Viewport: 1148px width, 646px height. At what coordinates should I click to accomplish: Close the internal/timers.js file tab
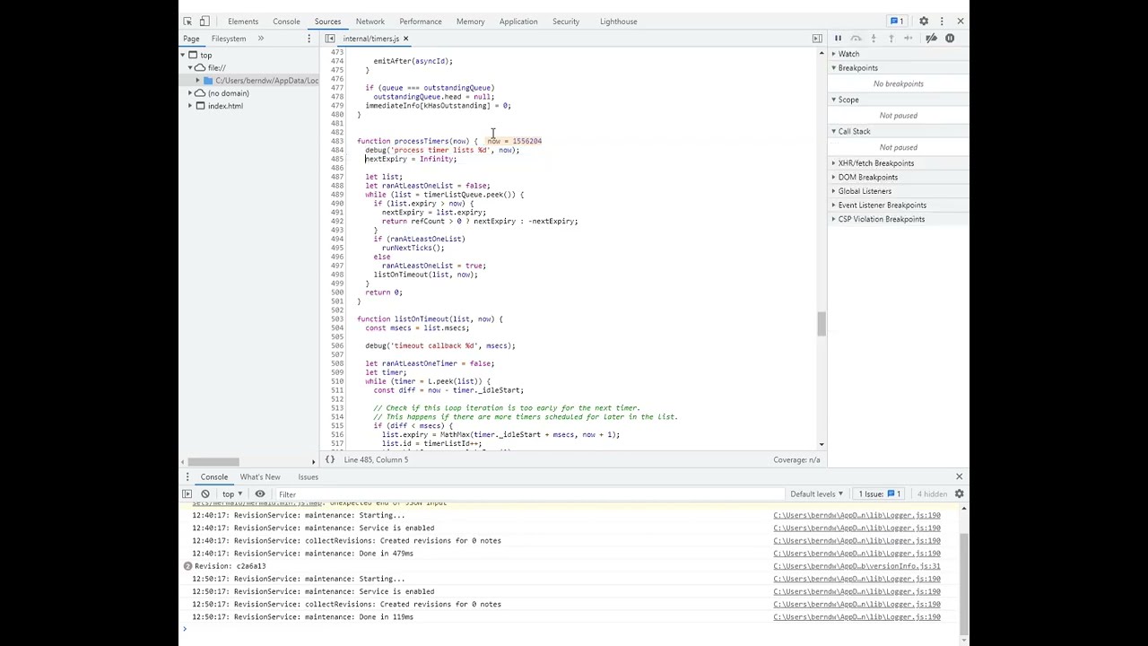point(405,39)
